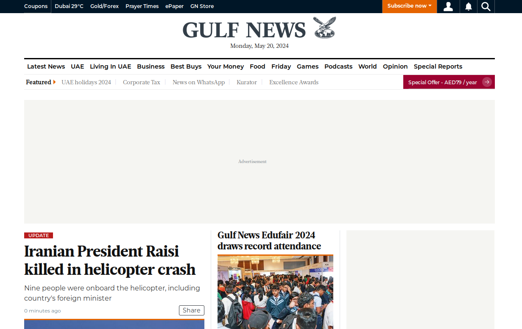The width and height of the screenshot is (522, 329).
Task: Open the Edufair crowd photo thumbnail
Action: tap(275, 292)
